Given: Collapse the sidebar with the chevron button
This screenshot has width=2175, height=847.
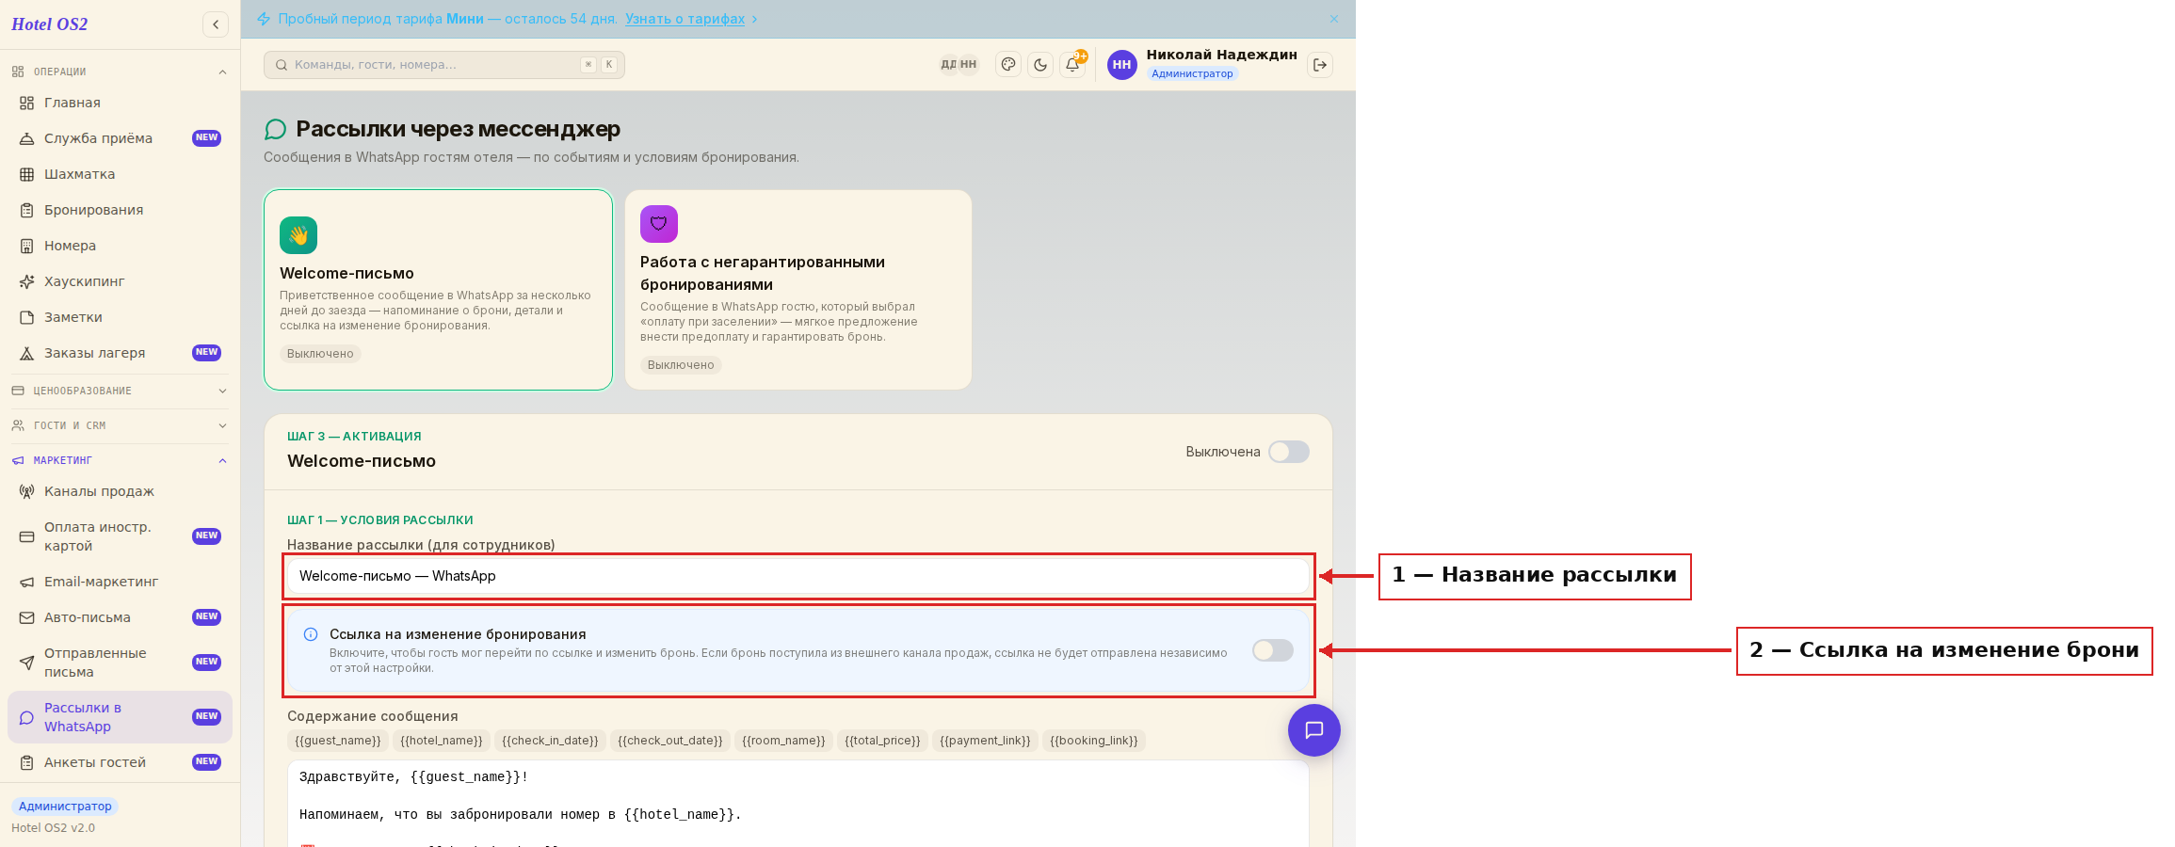Looking at the screenshot, I should point(216,24).
